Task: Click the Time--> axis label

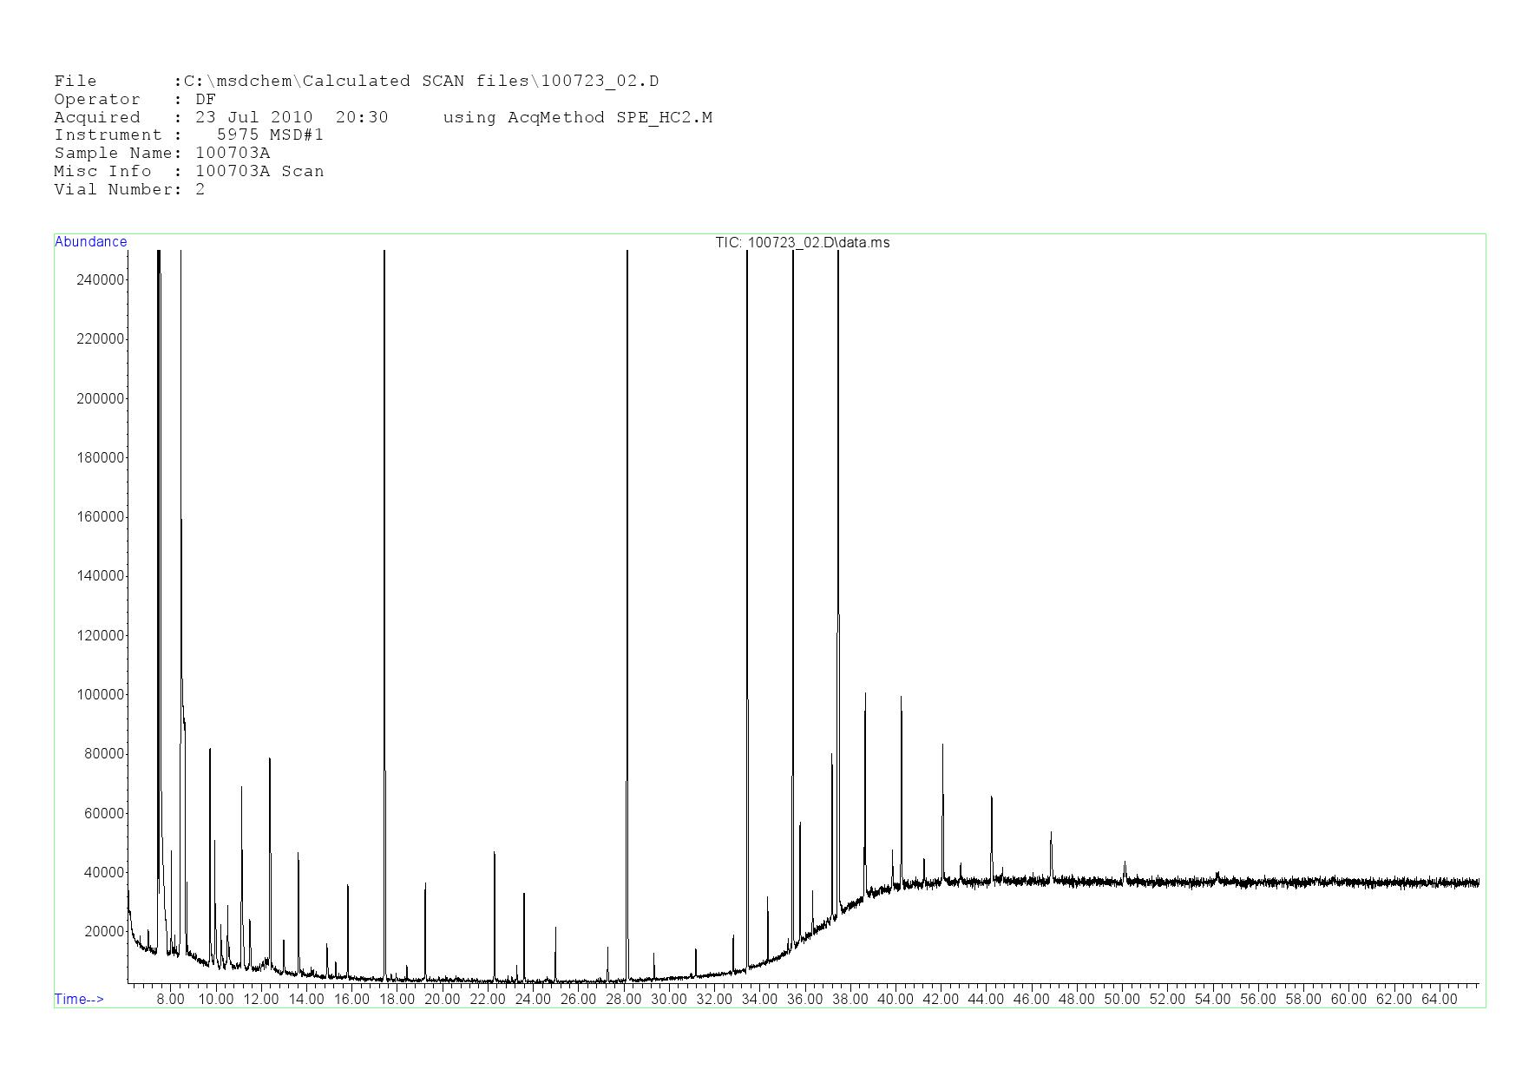Action: [79, 1000]
